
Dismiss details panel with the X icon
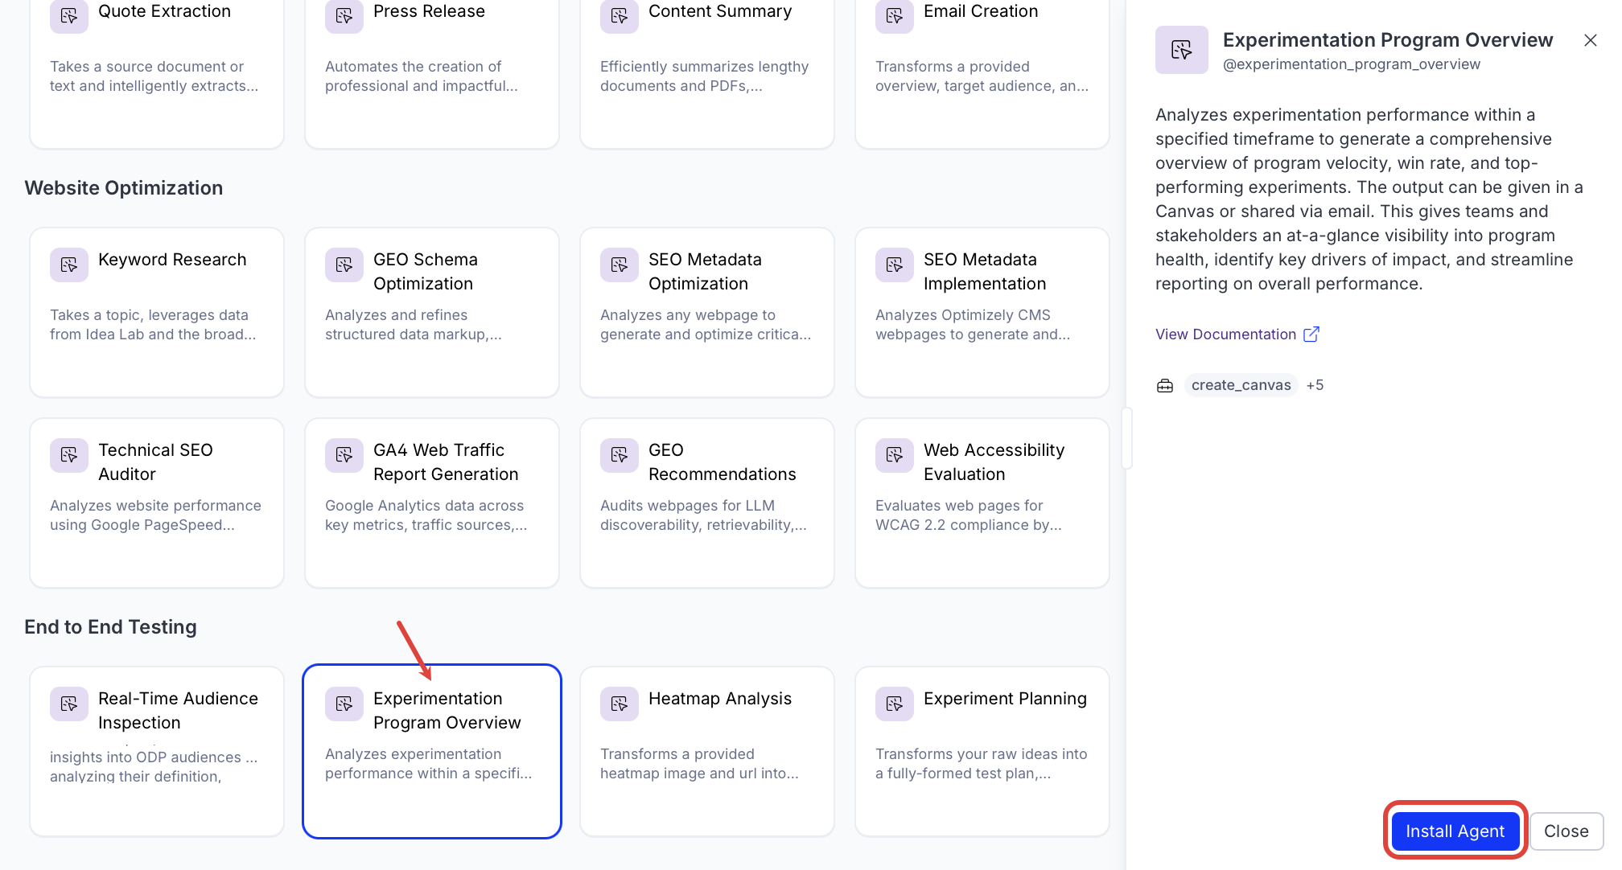(x=1590, y=40)
